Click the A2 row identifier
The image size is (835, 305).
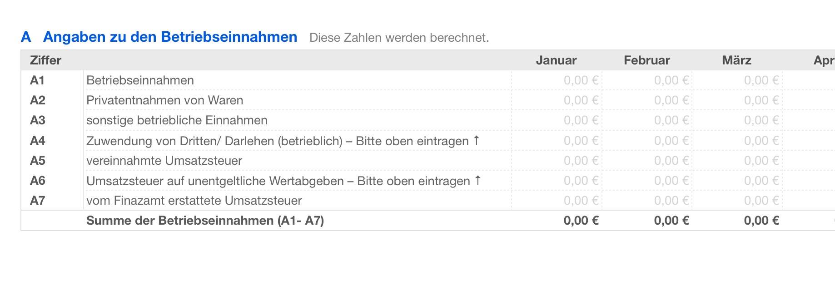point(38,100)
